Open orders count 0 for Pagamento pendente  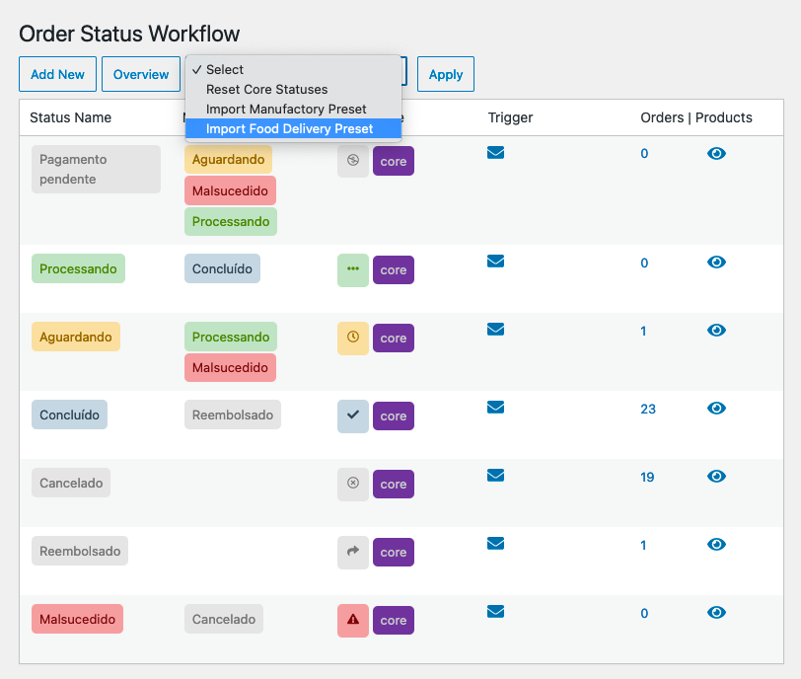(644, 153)
